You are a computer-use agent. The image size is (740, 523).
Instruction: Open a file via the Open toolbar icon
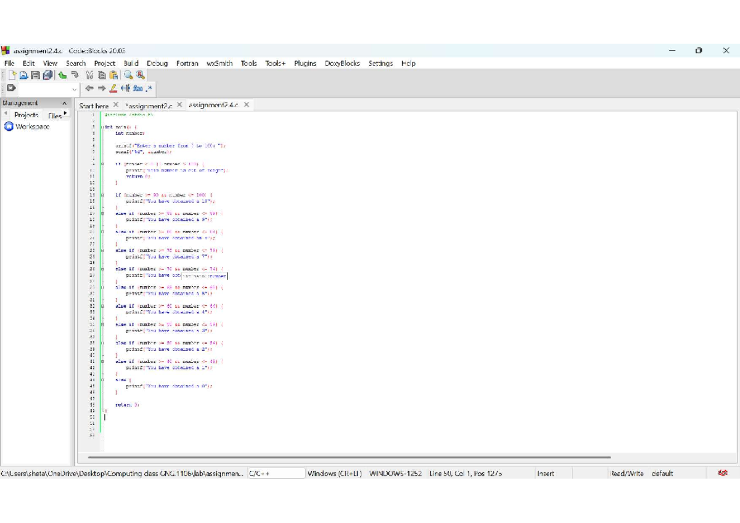23,75
